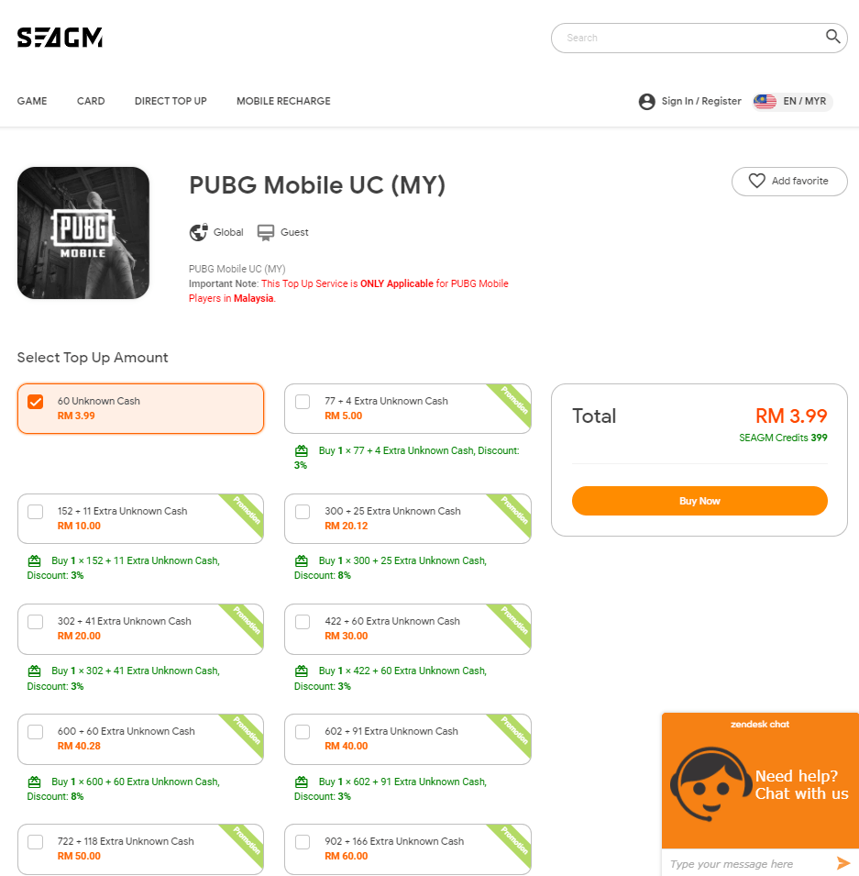This screenshot has width=859, height=876.
Task: Open the DIRECT TOP UP menu
Action: (171, 101)
